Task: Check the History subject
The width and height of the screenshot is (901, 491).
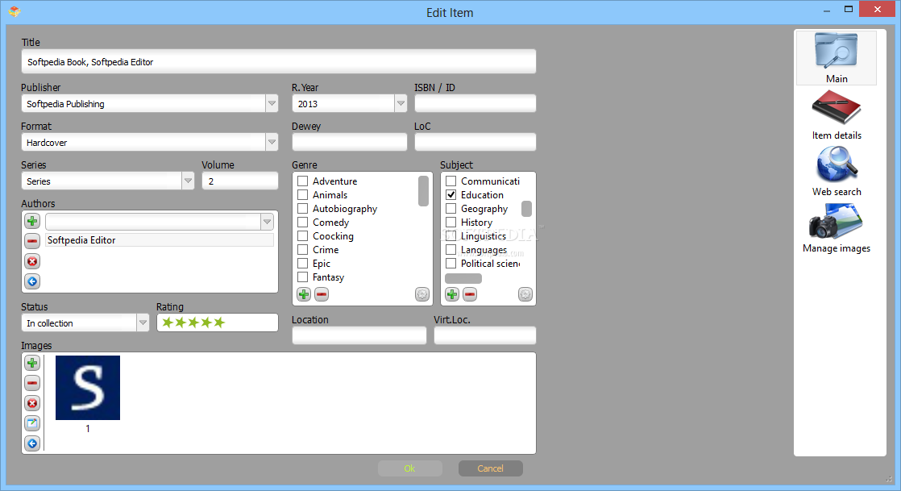Action: click(451, 223)
